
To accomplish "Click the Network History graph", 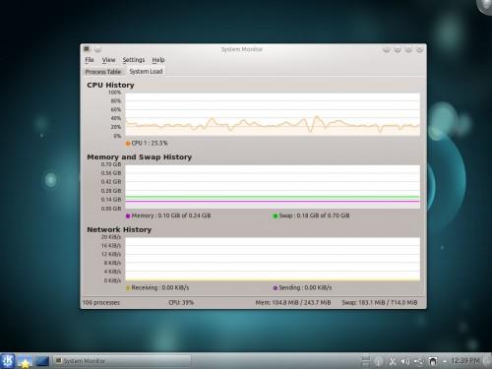I will (273, 259).
